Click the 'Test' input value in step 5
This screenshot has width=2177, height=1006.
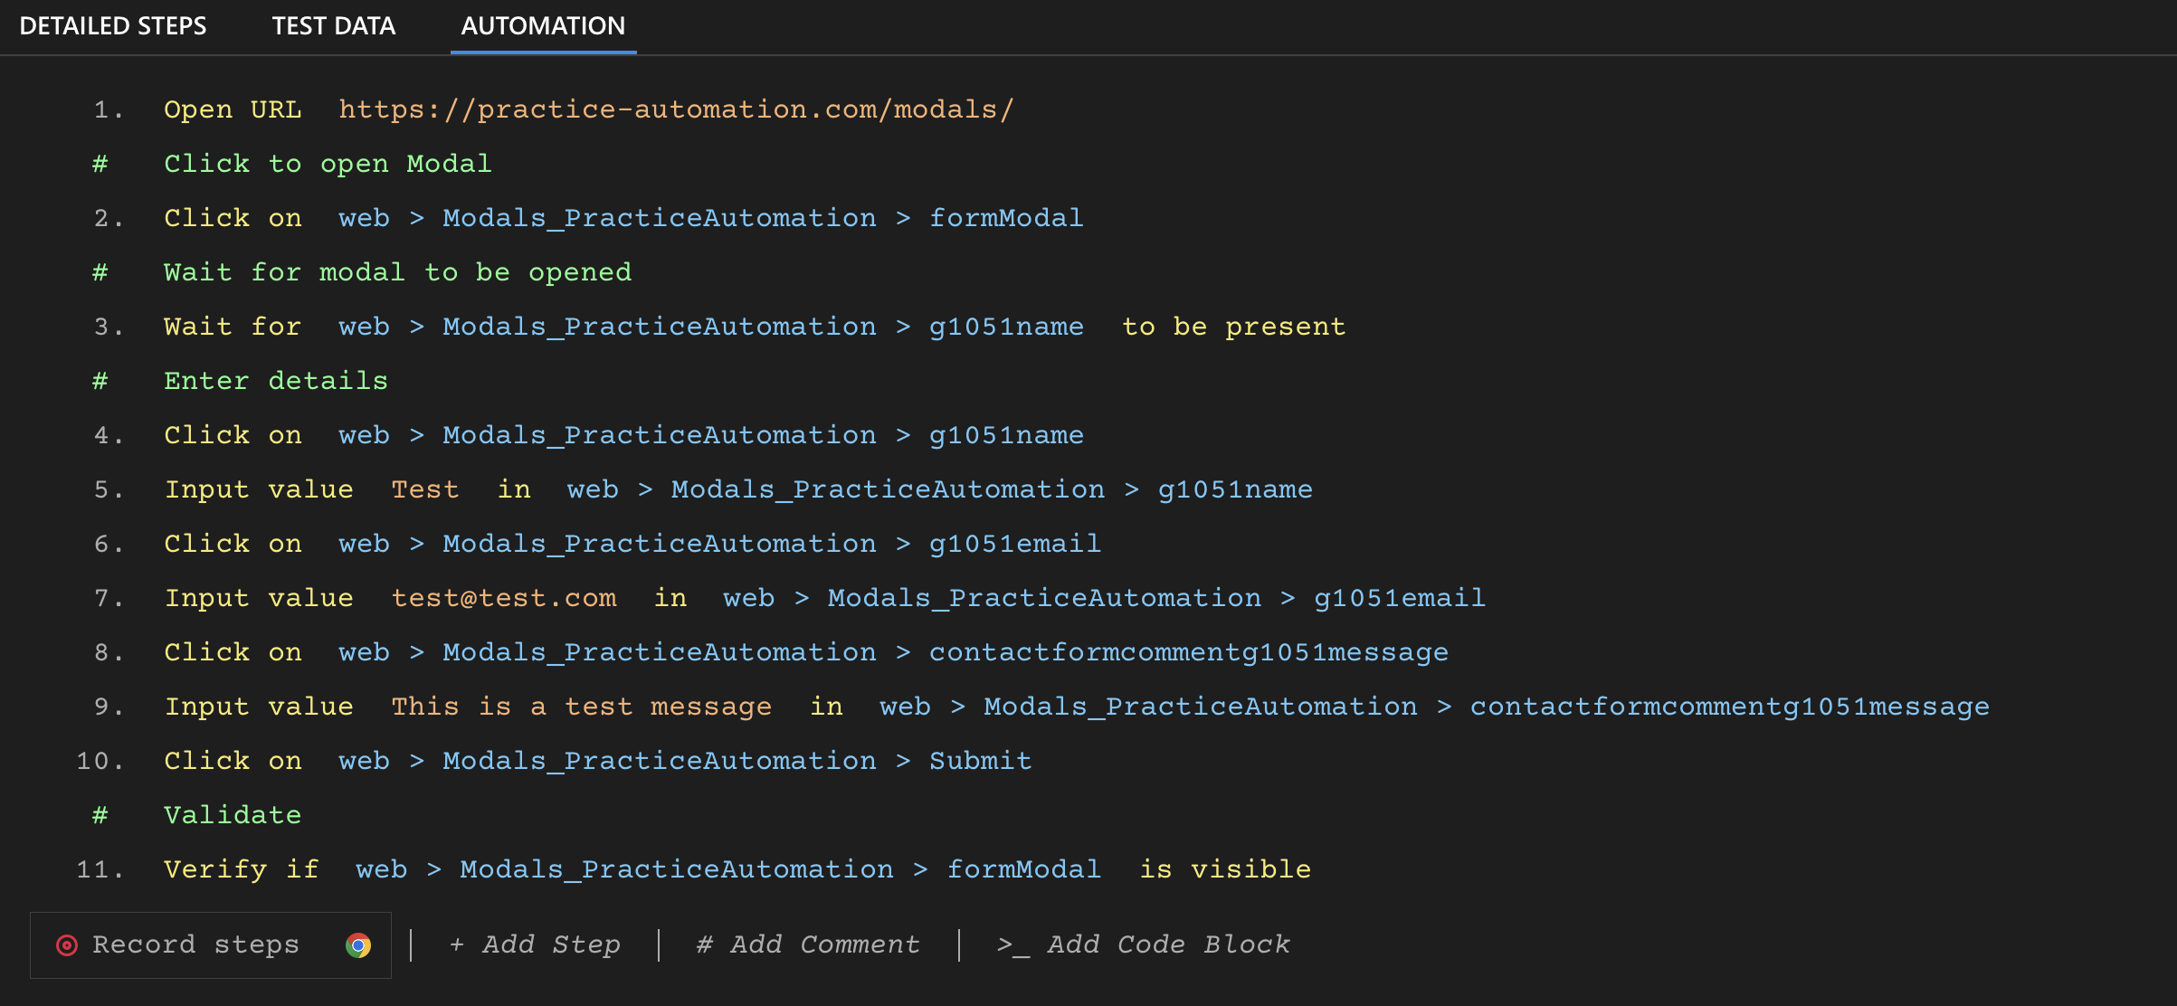(x=424, y=489)
